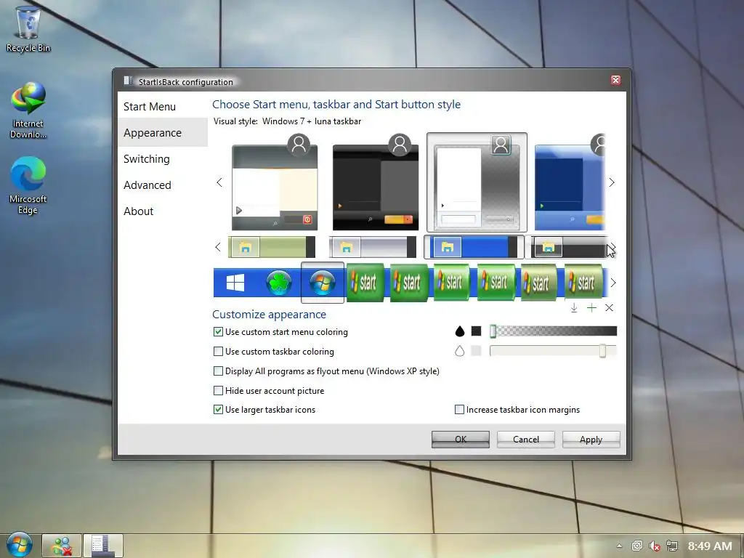Select the Windows 7 orb start button
This screenshot has width=744, height=558.
323,283
